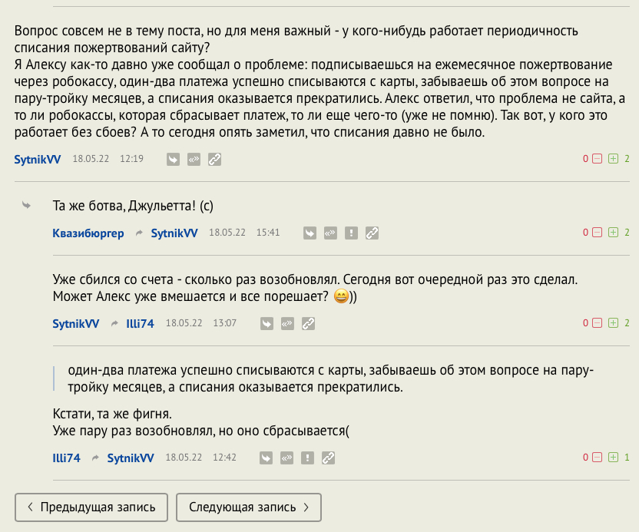Image resolution: width=639 pixels, height=532 pixels.
Task: Go to Предыдущая запись
Action: tap(91, 507)
